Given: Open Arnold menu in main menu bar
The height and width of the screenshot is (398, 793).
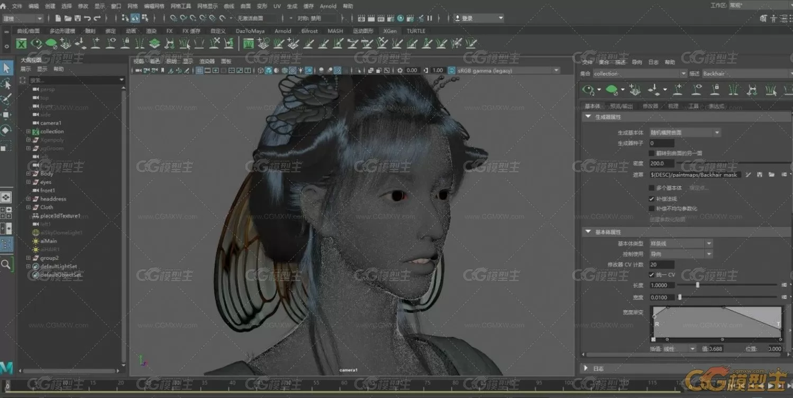Looking at the screenshot, I should click(x=328, y=6).
